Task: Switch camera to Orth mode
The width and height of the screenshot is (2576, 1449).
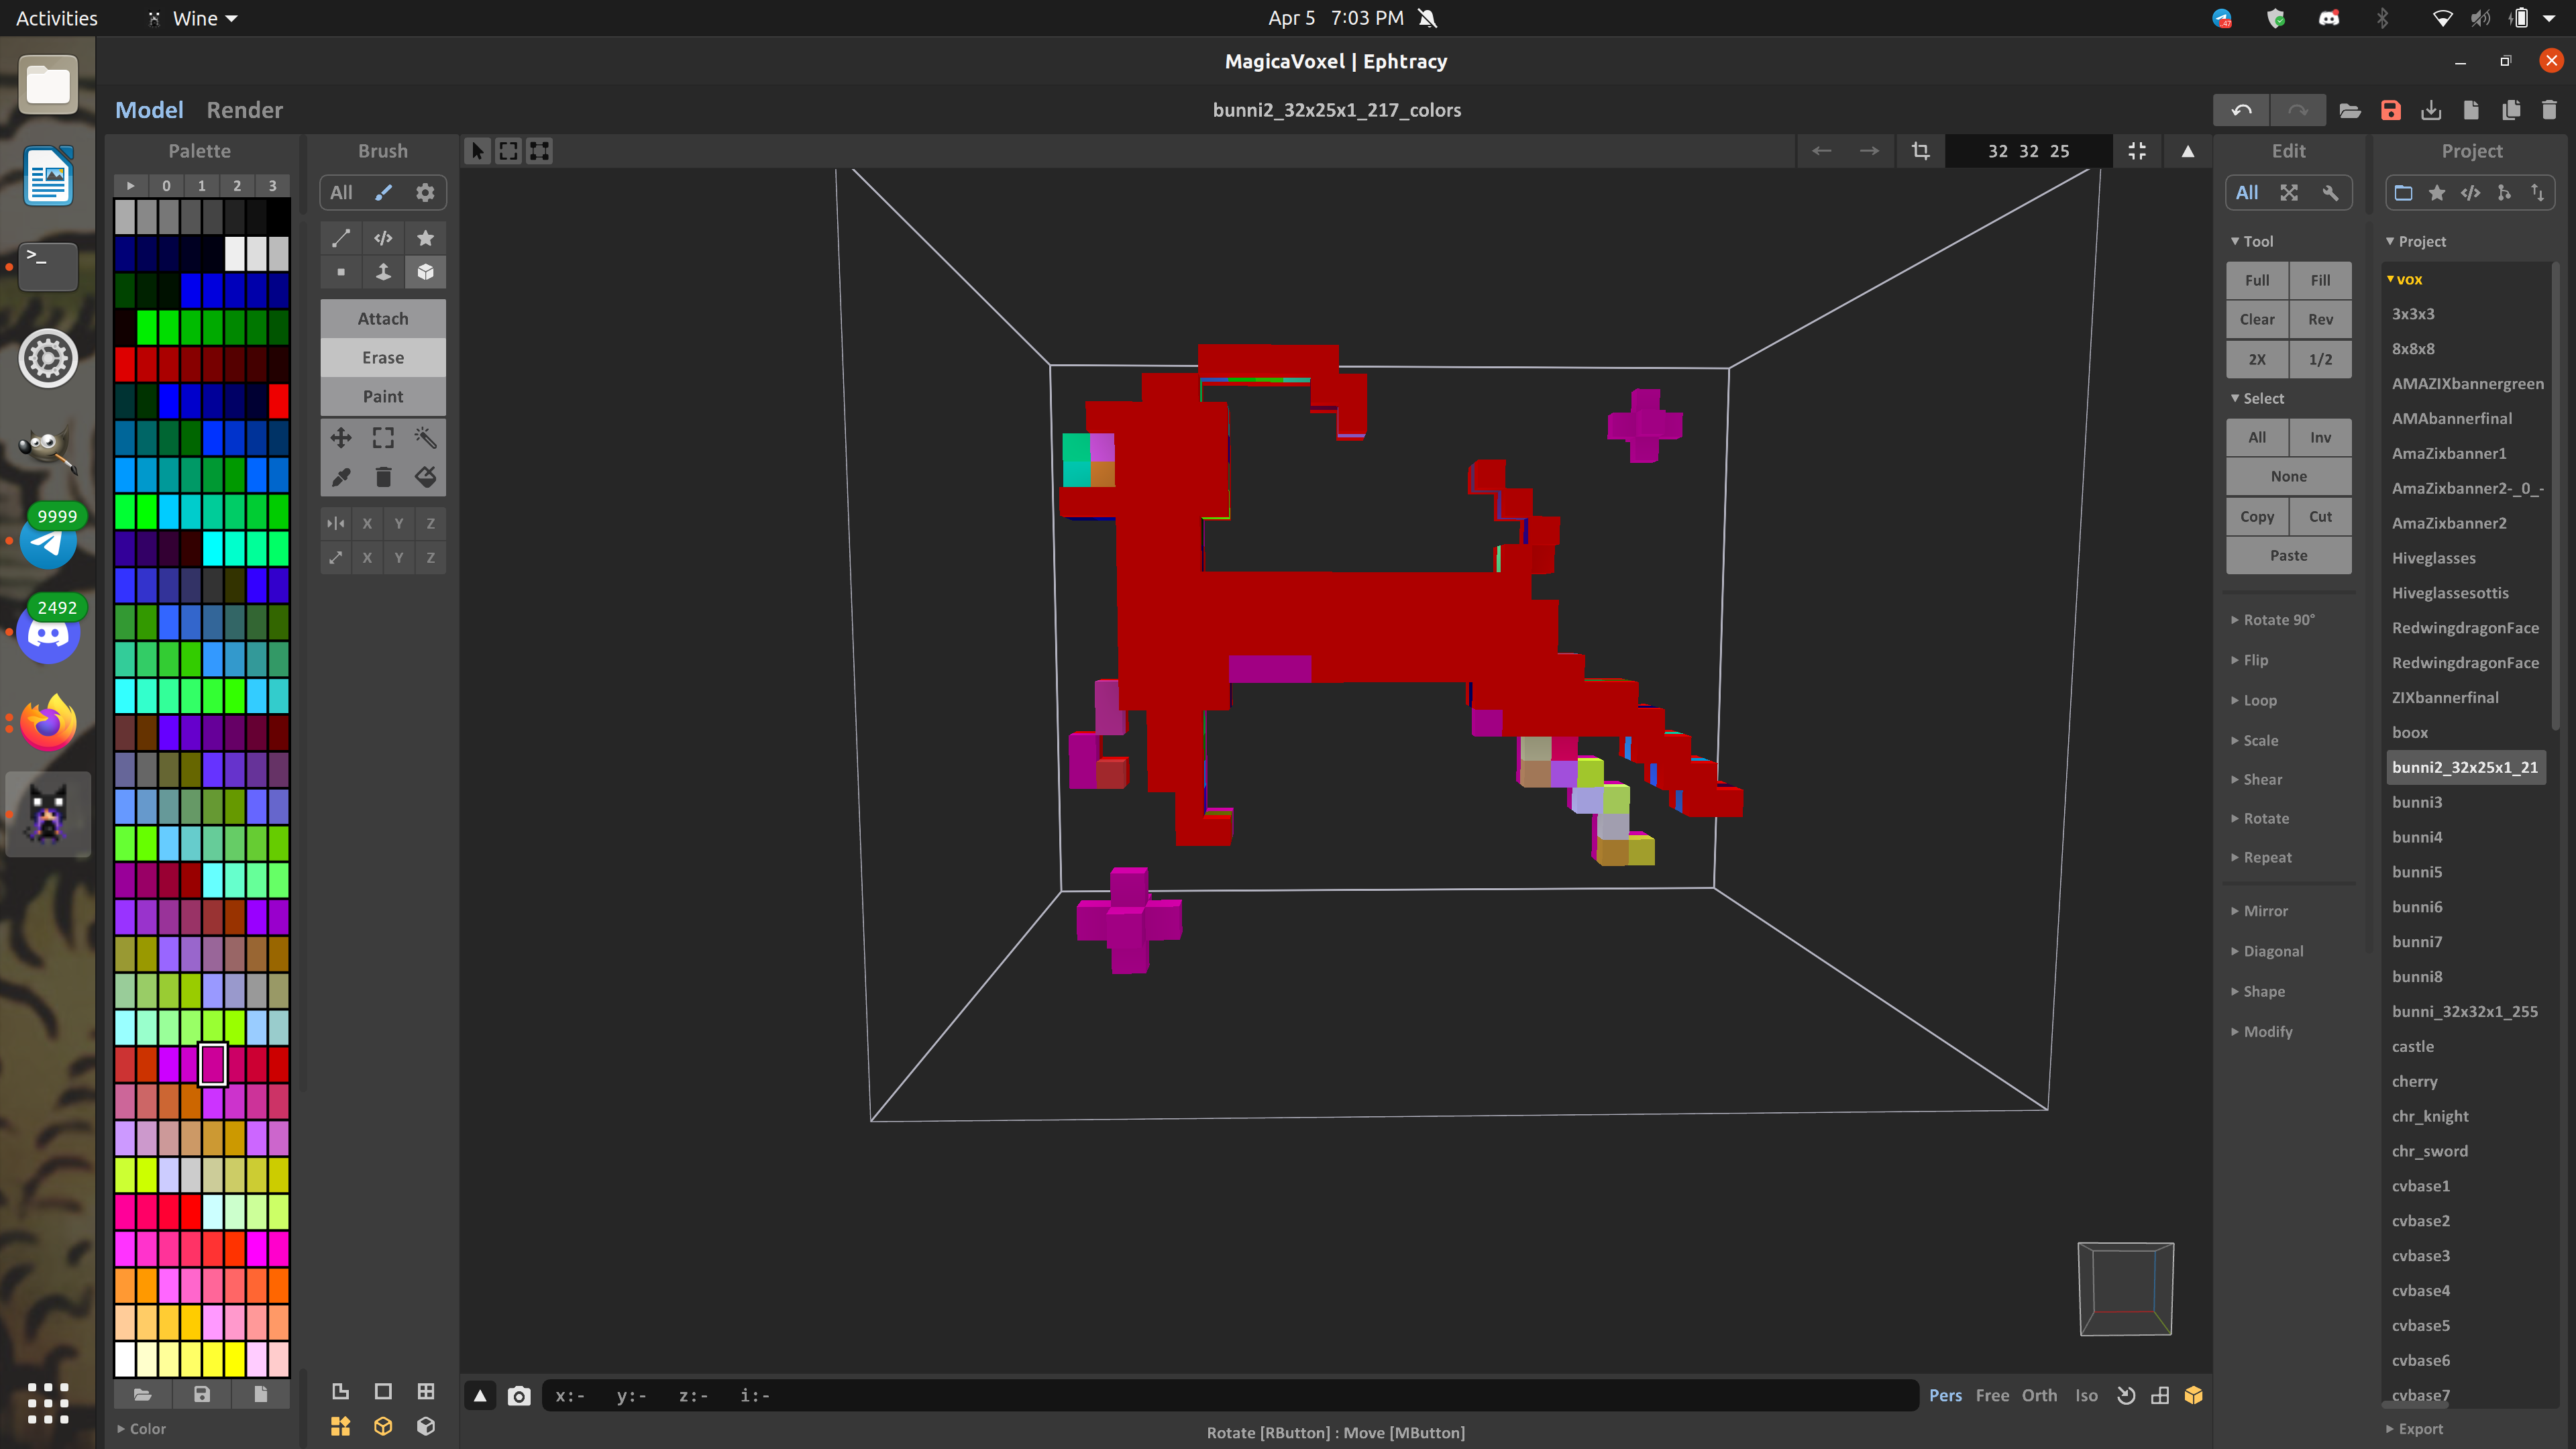Action: pos(2039,1396)
